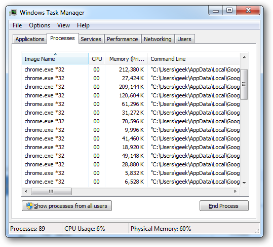Click the horizontal scrollbar left arrow
The width and height of the screenshot is (273, 247).
pyautogui.click(x=26, y=191)
